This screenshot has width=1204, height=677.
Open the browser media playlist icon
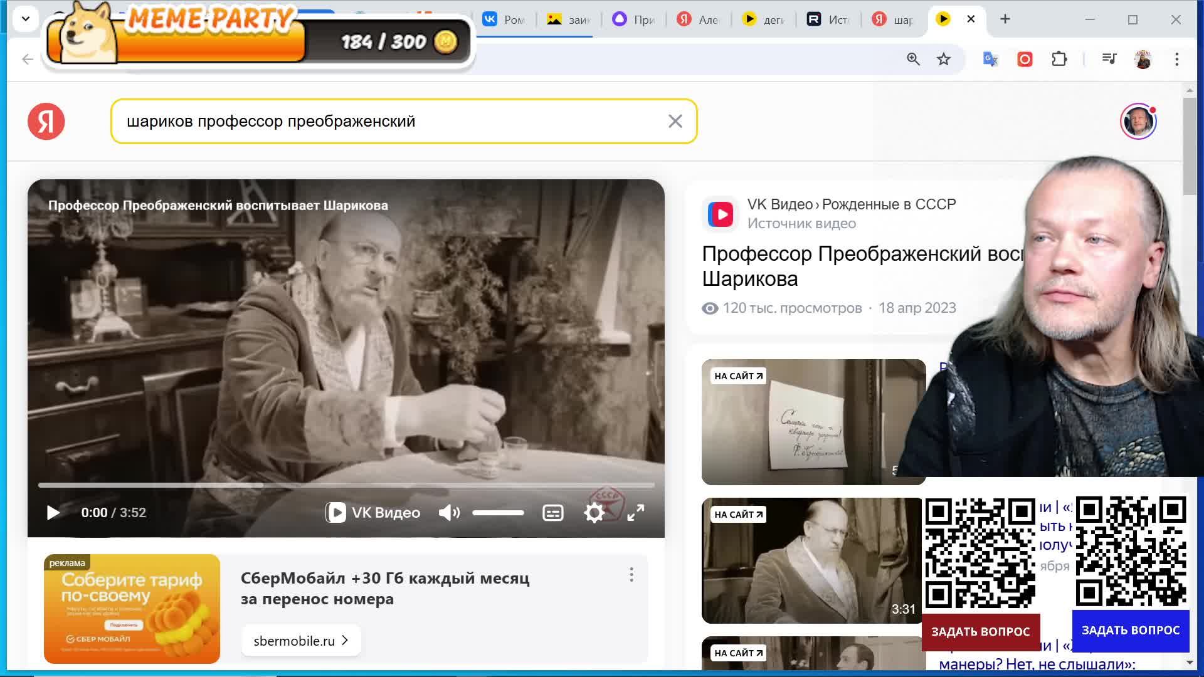point(1110,59)
